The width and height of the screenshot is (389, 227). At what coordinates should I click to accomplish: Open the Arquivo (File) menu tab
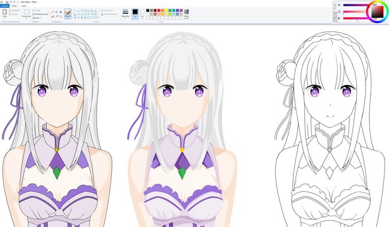click(x=4, y=6)
